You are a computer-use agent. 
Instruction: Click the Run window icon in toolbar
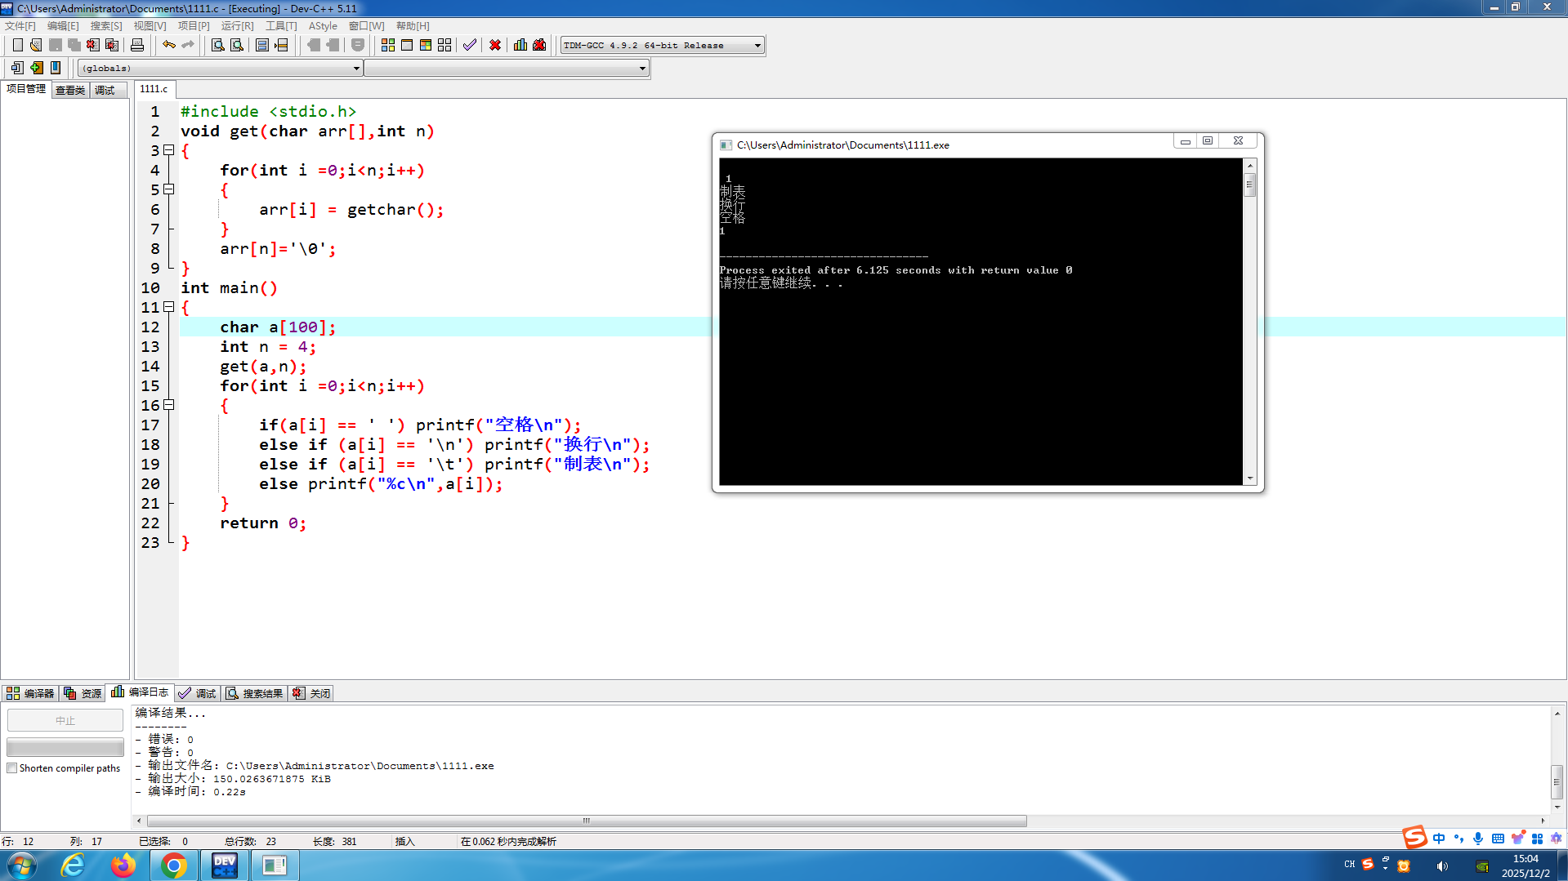407,45
